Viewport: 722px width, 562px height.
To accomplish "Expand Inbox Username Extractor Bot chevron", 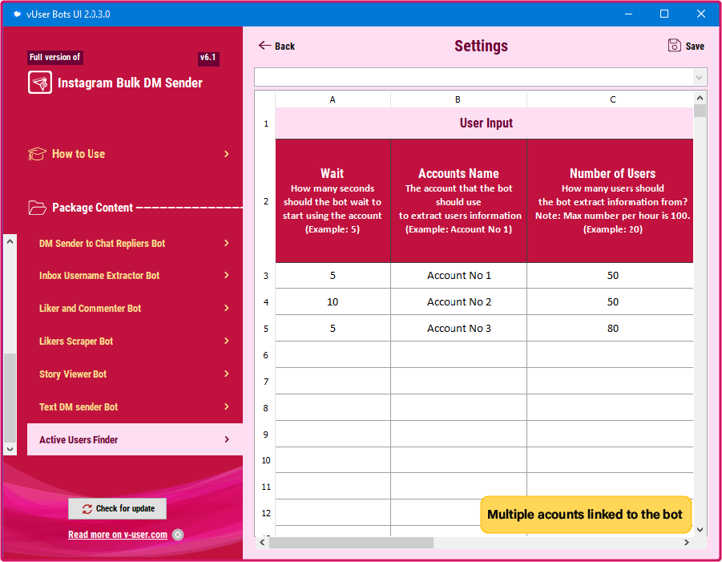I will tap(226, 275).
